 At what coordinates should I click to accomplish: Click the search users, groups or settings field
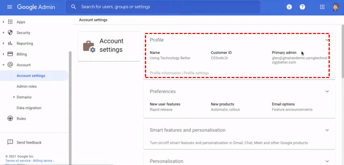click(165, 7)
